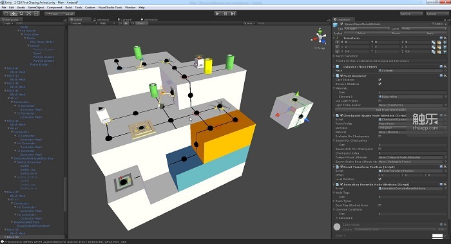Click the white color swatch at inspector bottom
Viewport: 451px width, 244px height.
coord(437,236)
